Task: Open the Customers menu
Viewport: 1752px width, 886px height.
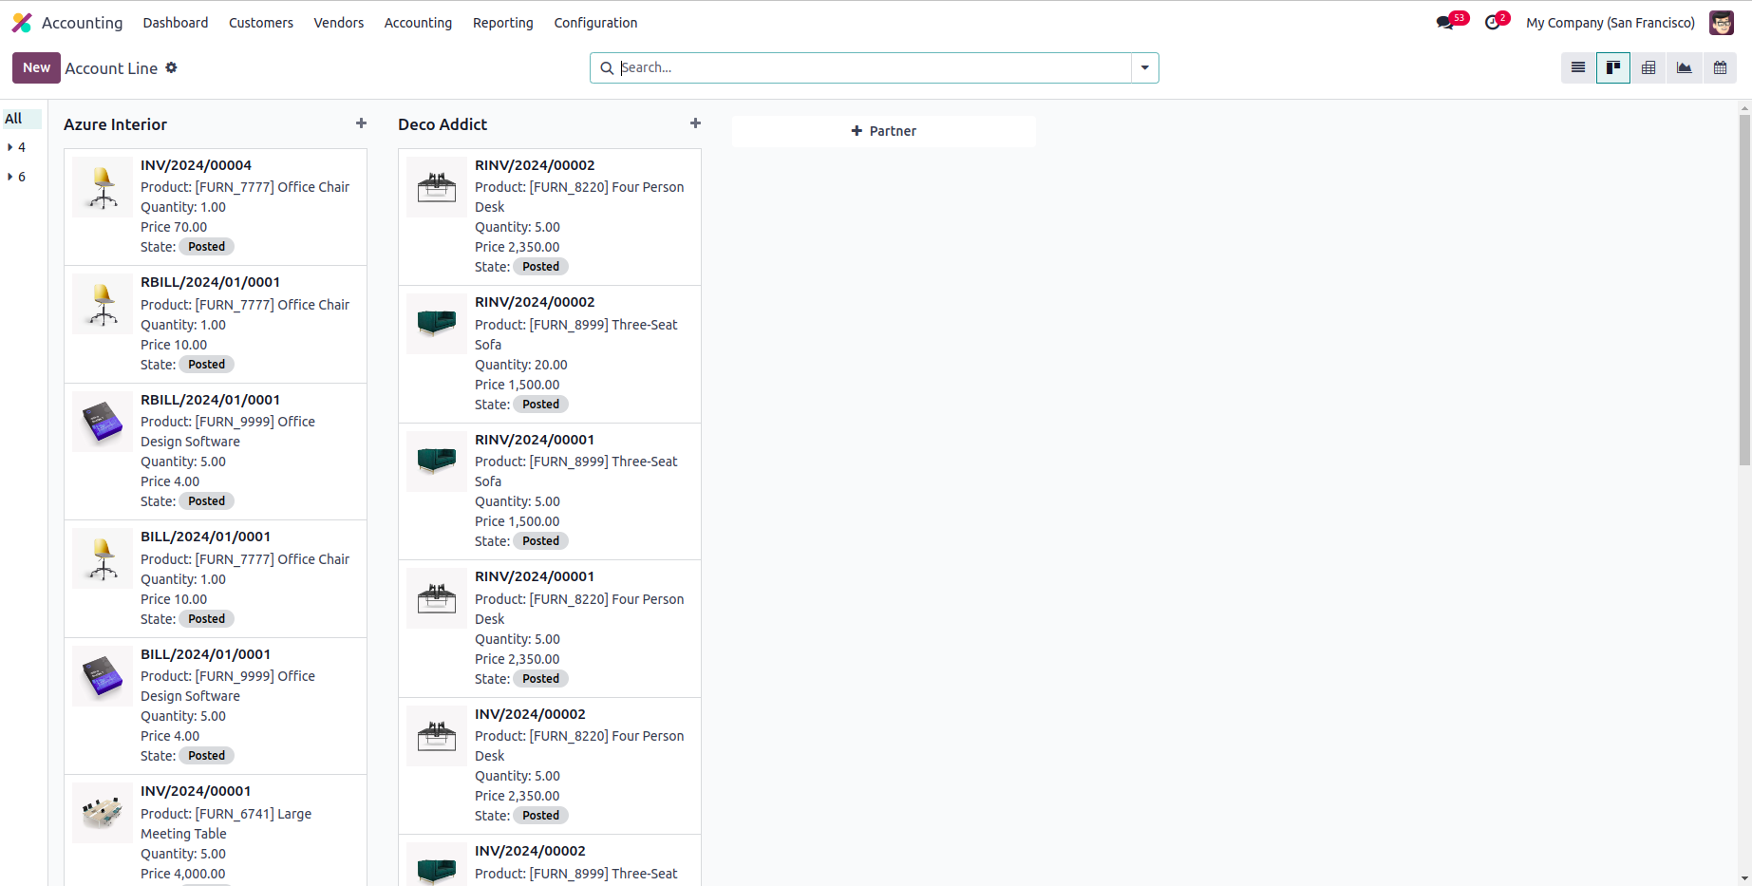Action: coord(261,23)
